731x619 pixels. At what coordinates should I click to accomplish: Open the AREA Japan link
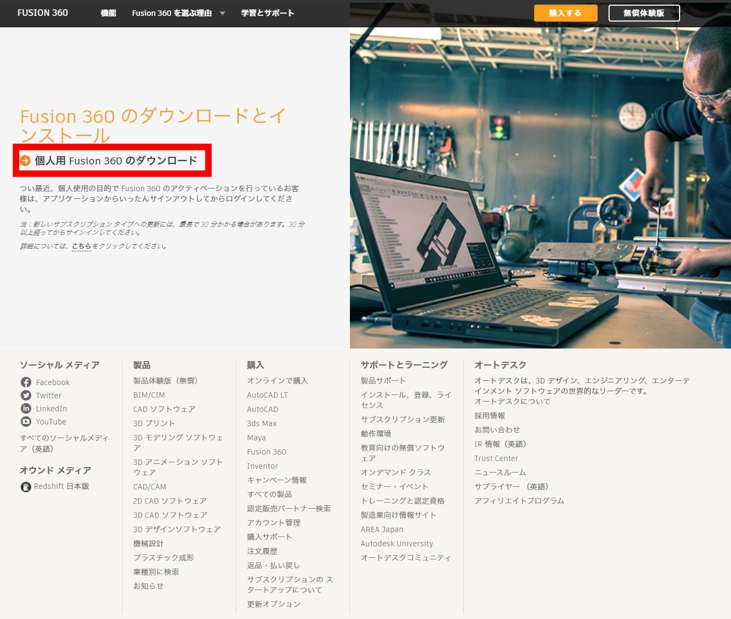point(382,529)
